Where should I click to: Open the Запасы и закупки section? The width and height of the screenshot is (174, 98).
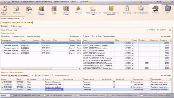41,10
